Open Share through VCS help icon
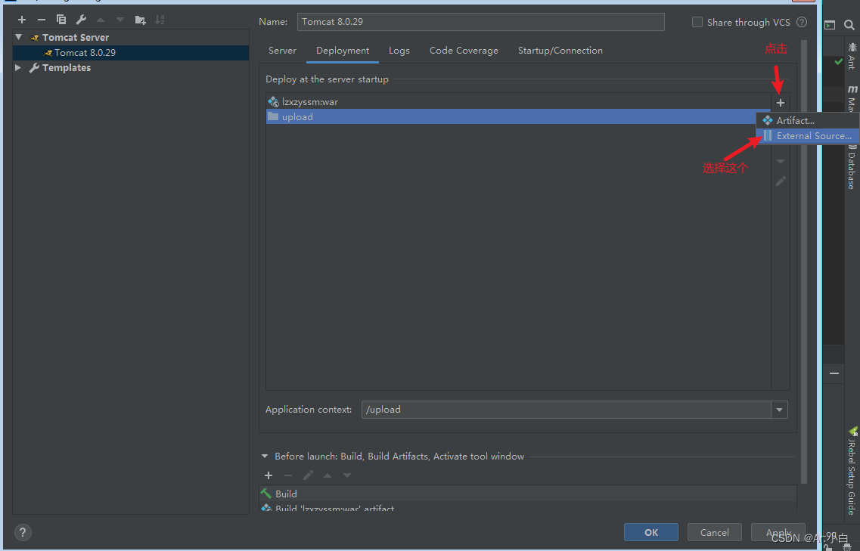 click(801, 22)
